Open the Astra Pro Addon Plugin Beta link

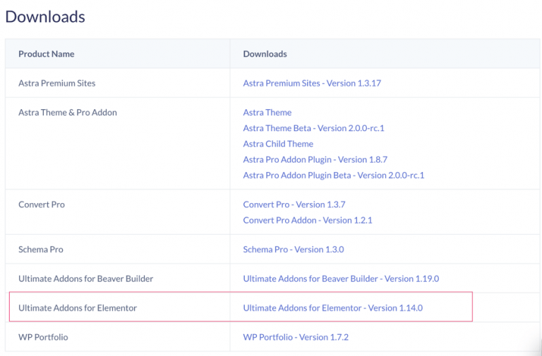point(333,175)
